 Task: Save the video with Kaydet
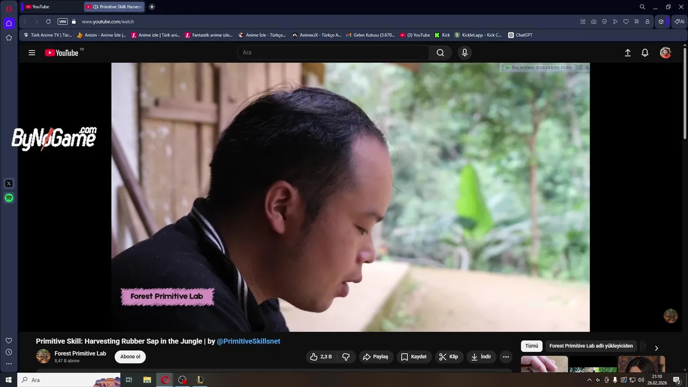[413, 357]
